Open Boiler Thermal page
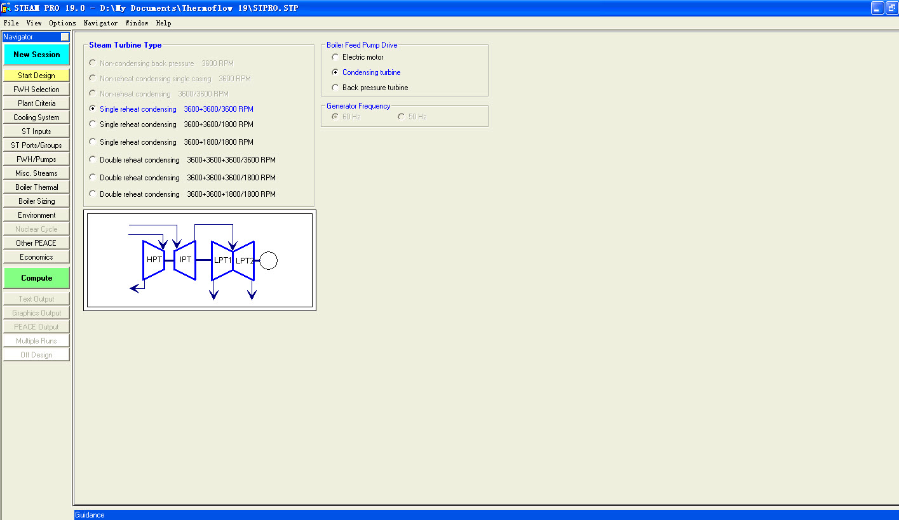This screenshot has height=520, width=899. pyautogui.click(x=36, y=187)
